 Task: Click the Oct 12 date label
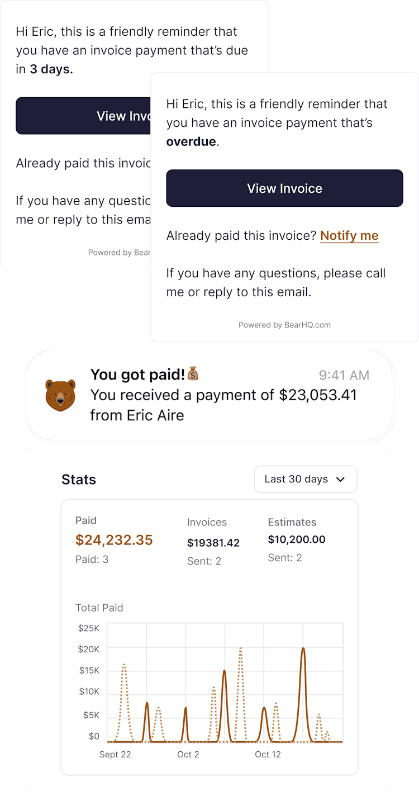click(268, 755)
